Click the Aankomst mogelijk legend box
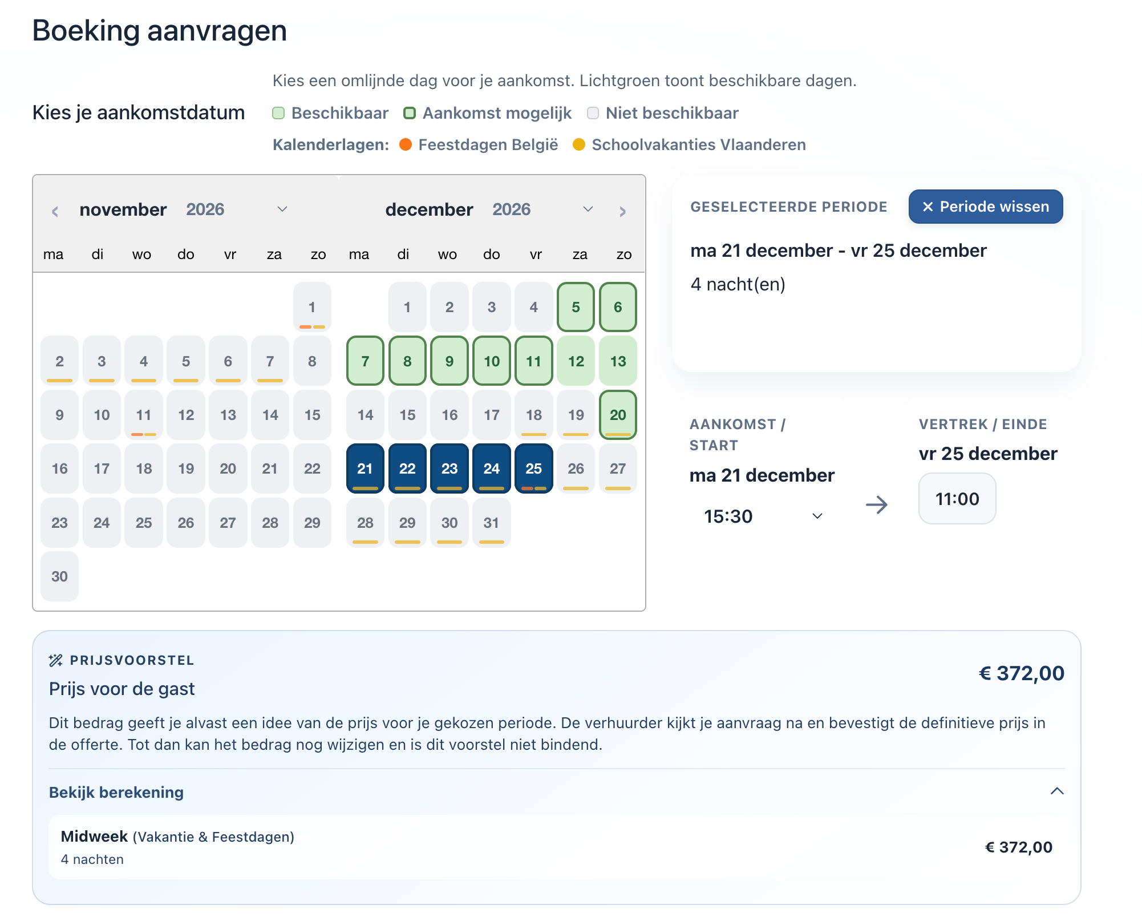Image resolution: width=1142 pixels, height=921 pixels. (410, 113)
